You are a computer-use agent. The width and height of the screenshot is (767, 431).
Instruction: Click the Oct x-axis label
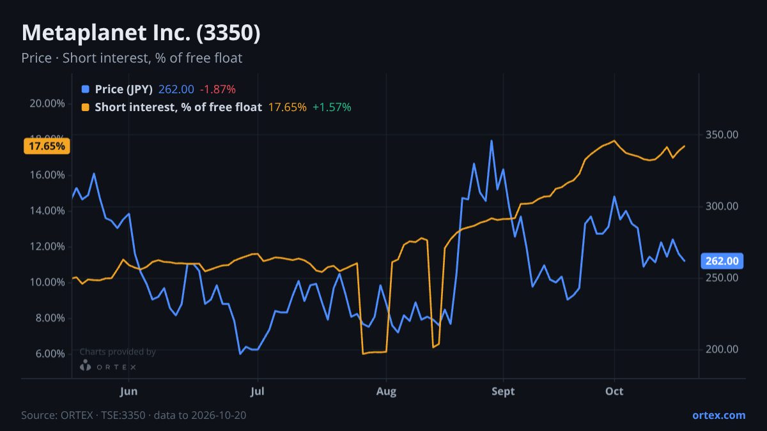click(614, 391)
